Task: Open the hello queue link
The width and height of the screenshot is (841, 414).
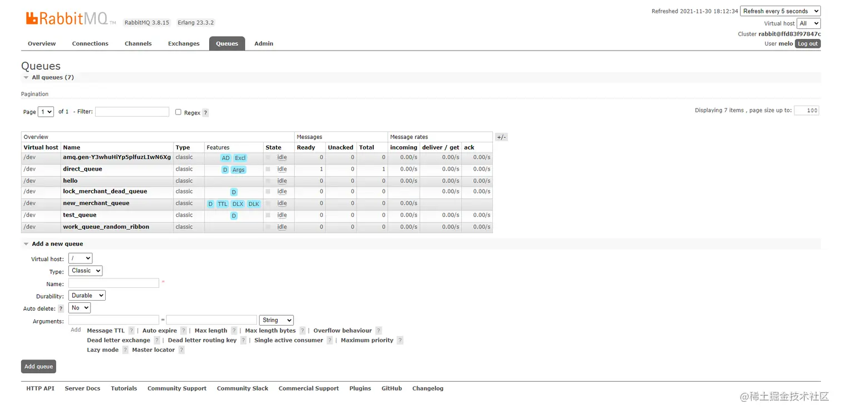Action: point(70,181)
